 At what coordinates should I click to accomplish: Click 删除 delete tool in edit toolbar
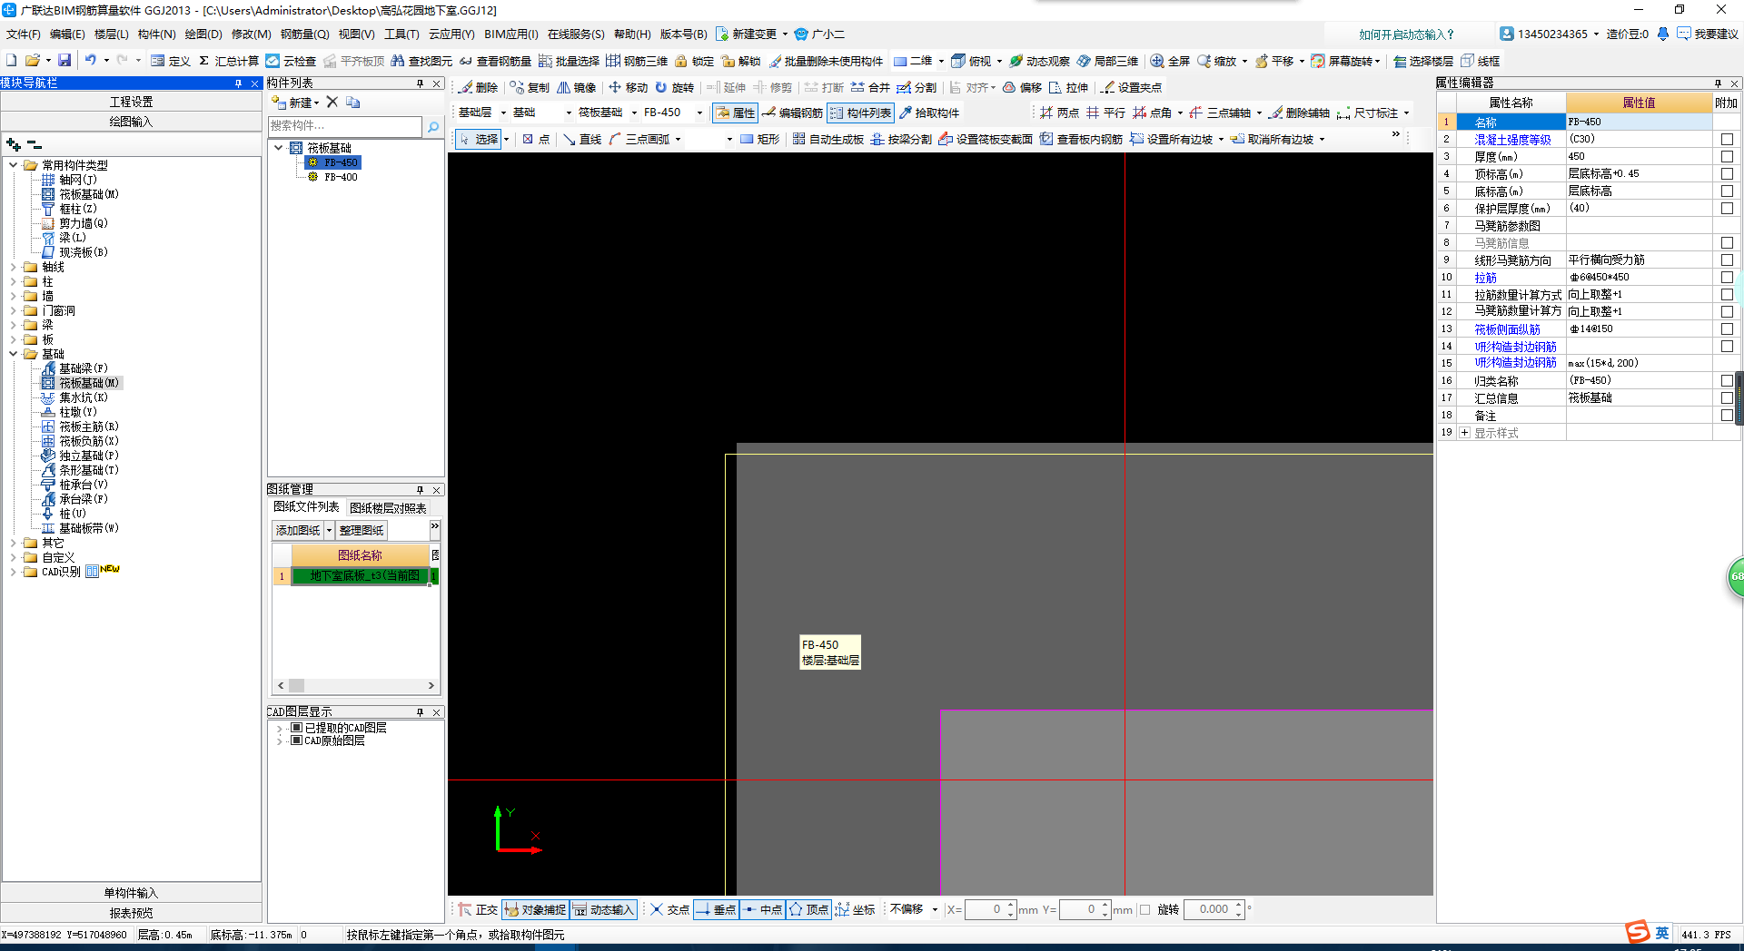point(479,87)
